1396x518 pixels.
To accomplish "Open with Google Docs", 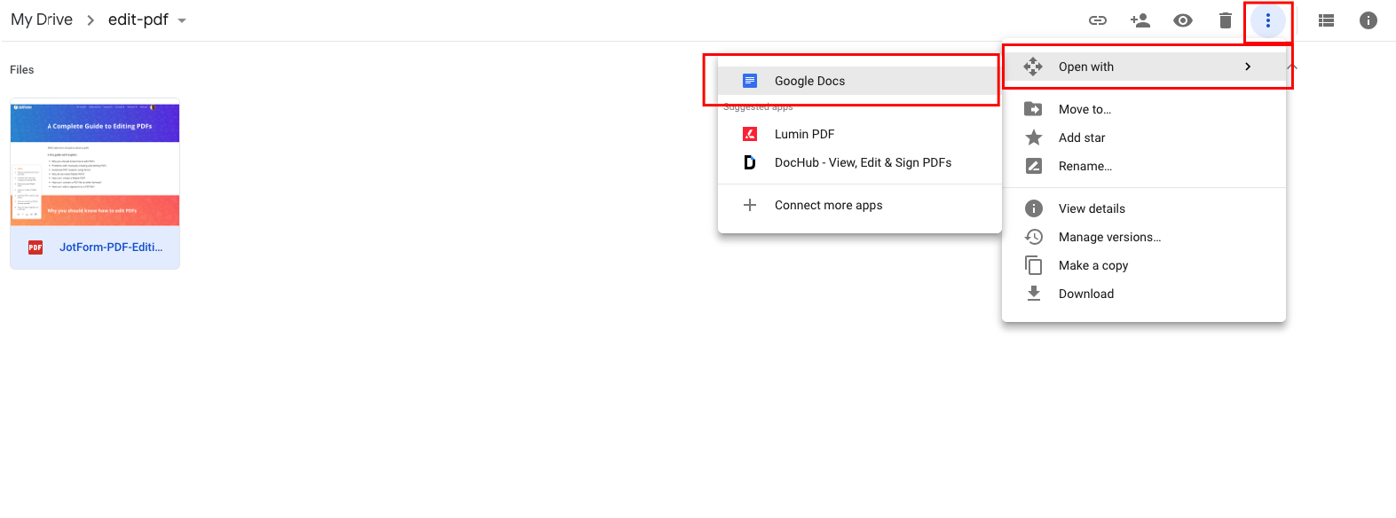I will click(x=809, y=81).
